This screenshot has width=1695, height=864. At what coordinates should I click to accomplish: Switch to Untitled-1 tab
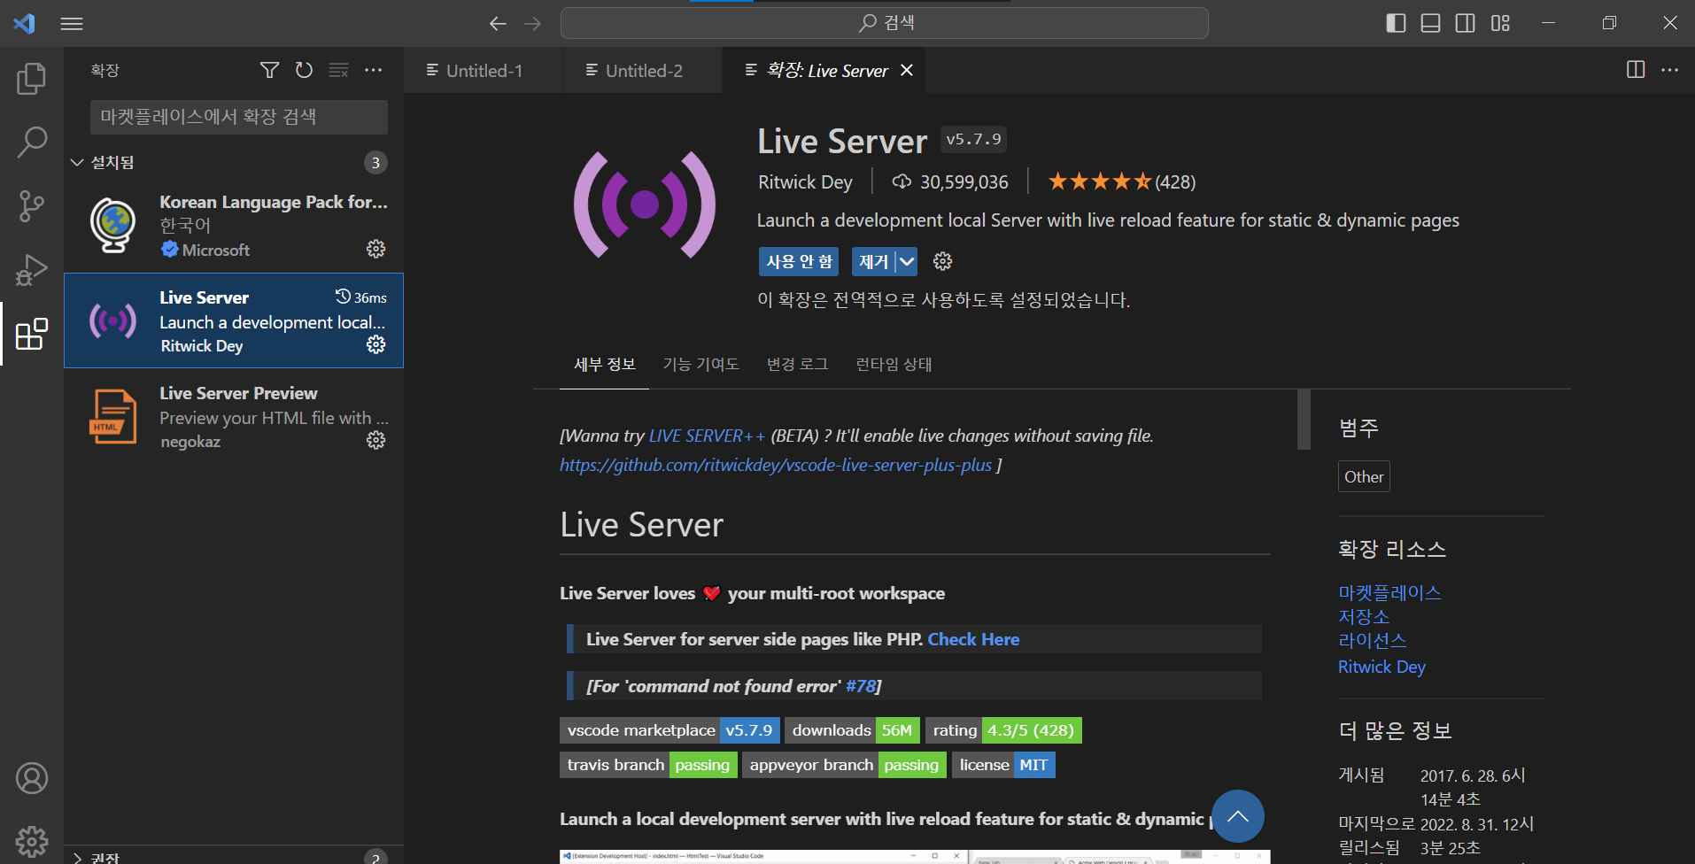pyautogui.click(x=484, y=70)
